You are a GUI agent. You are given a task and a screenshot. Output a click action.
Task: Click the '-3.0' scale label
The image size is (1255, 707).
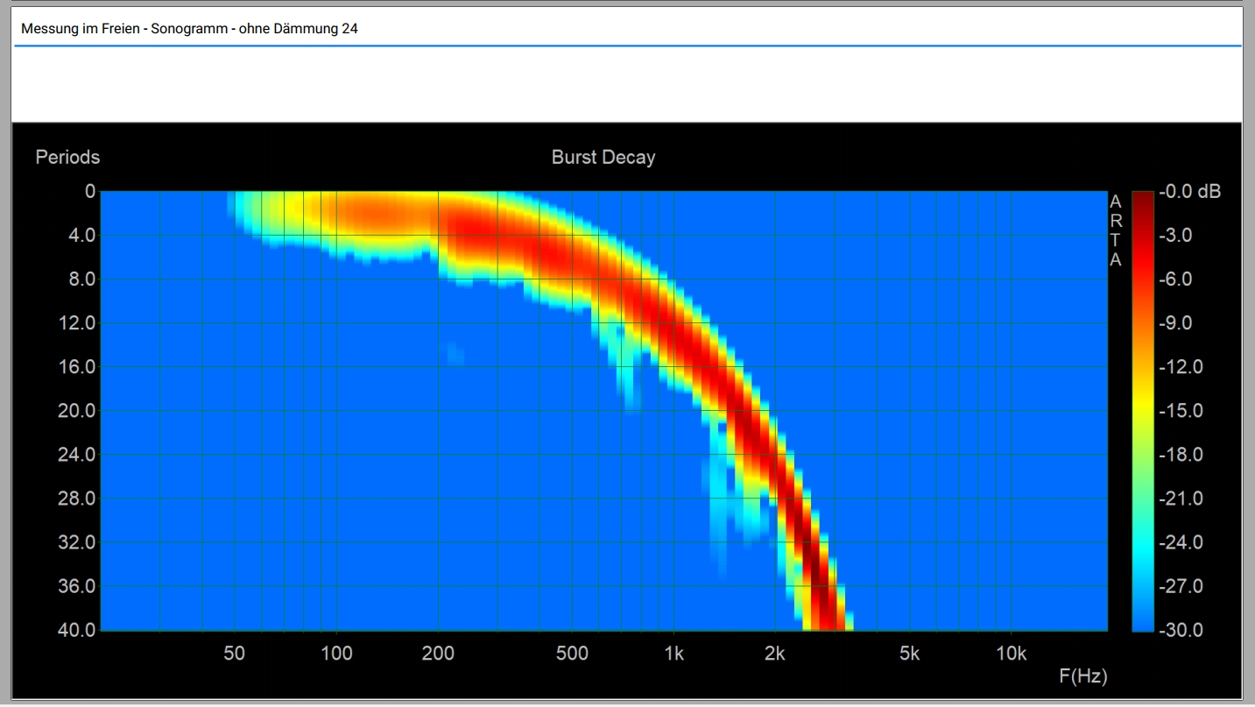click(1175, 236)
